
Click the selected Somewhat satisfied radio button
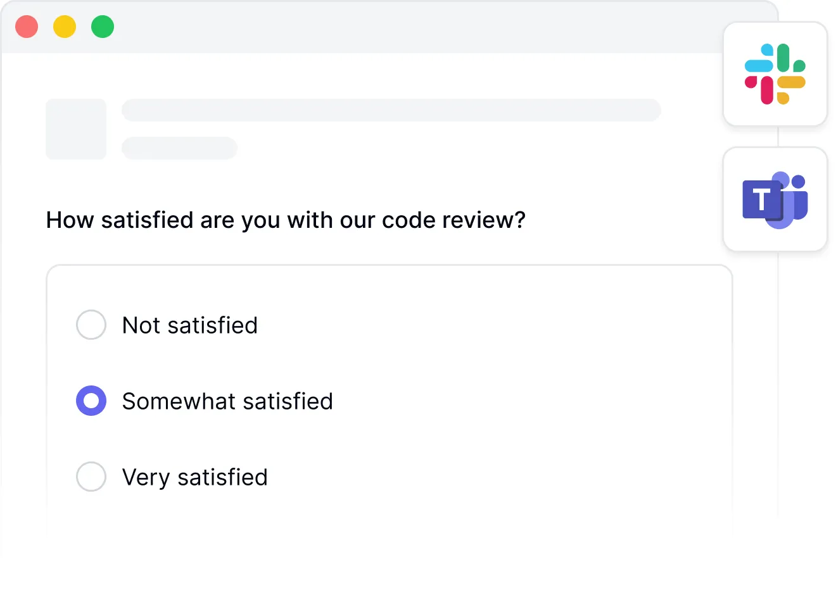[x=91, y=401]
